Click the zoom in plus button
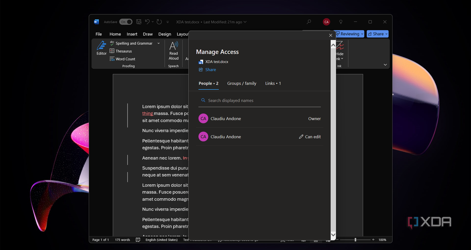Screen dimensions: 471x250 (373, 240)
